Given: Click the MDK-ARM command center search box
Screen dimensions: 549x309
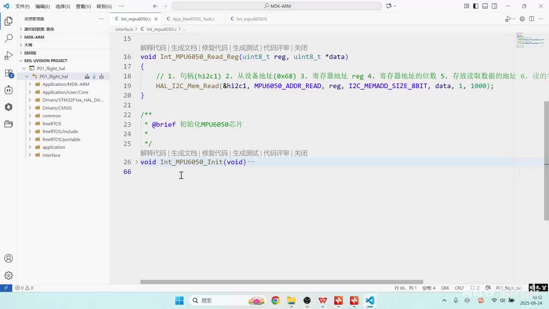Looking at the screenshot, I should [x=277, y=6].
